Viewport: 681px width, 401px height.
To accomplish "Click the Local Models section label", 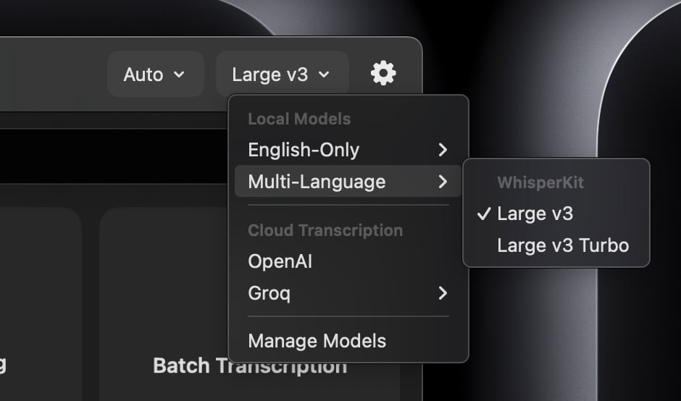I will tap(299, 119).
